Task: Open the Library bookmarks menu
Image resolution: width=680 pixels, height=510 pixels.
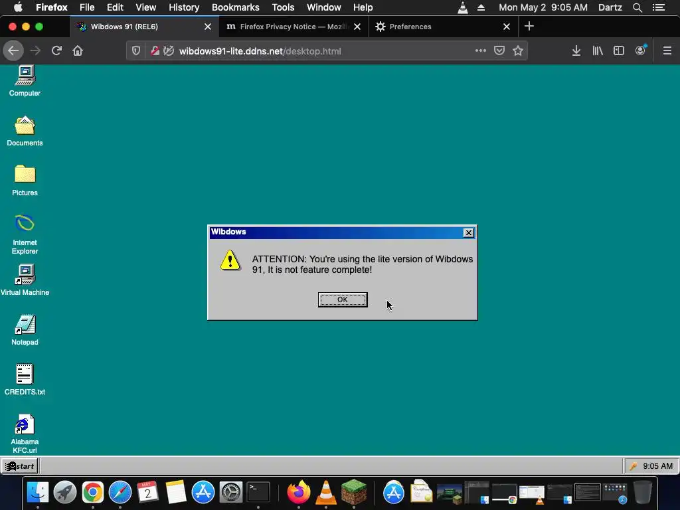Action: (598, 50)
